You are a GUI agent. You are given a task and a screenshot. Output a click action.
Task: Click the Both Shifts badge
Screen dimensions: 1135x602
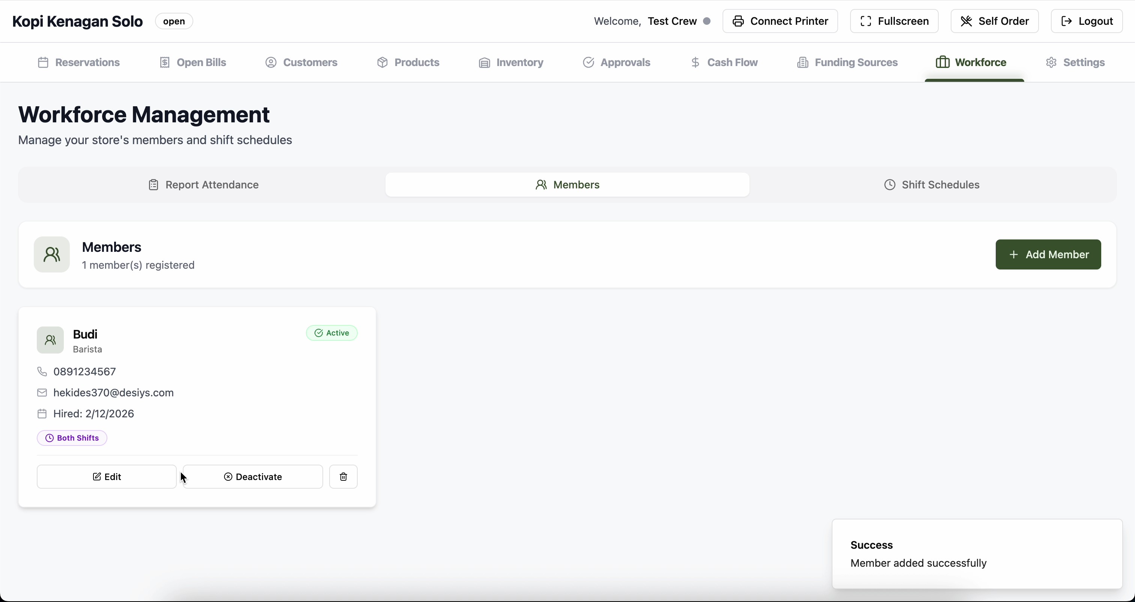pos(72,438)
